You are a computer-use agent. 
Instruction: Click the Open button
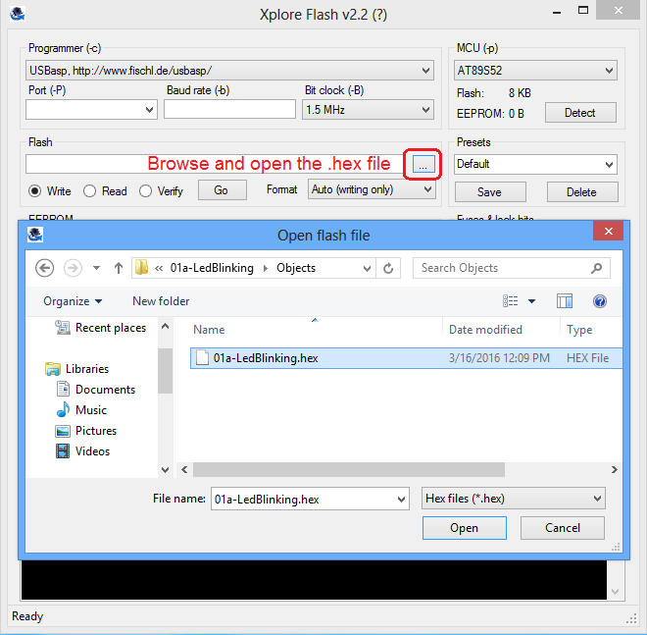(x=464, y=528)
